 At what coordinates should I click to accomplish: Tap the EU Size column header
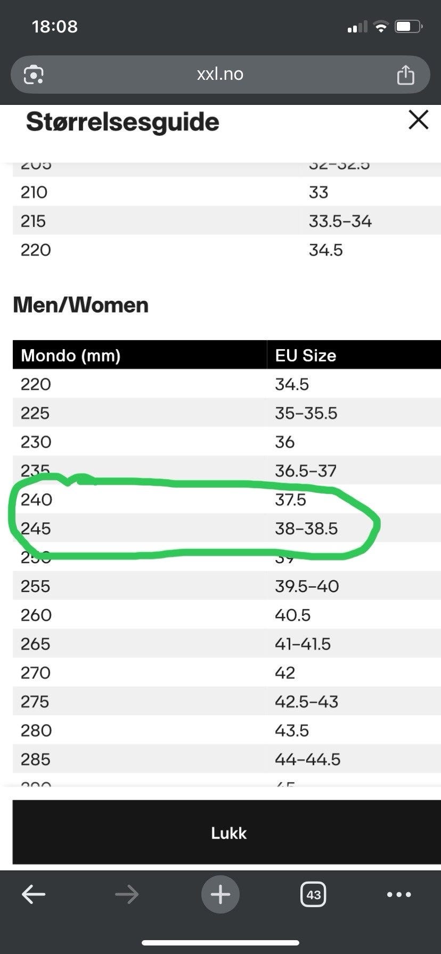pos(306,355)
